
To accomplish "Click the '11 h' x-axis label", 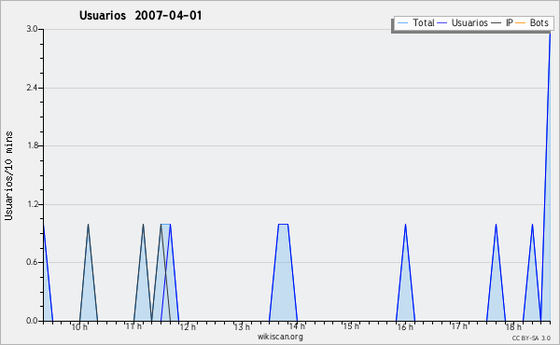I will coord(133,326).
